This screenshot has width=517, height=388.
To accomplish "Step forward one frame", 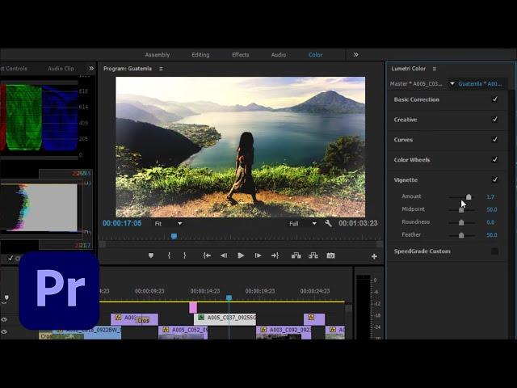I will tap(258, 255).
